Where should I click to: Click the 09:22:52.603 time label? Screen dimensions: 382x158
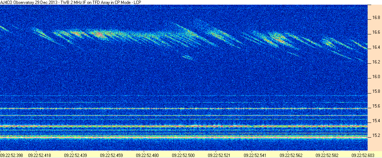[x=363, y=155]
